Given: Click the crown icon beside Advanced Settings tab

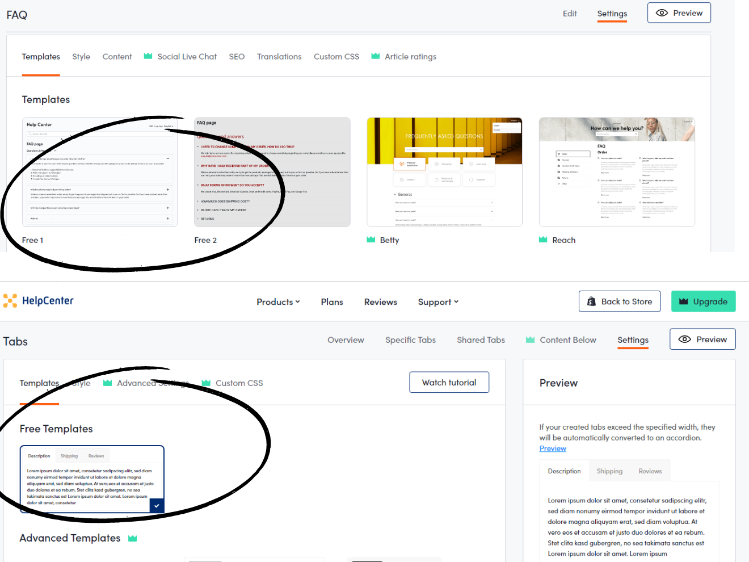Looking at the screenshot, I should pos(107,383).
